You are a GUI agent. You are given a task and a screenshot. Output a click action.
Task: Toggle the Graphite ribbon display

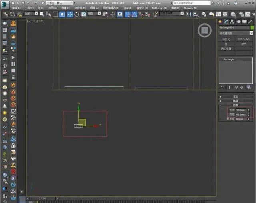[212, 14]
